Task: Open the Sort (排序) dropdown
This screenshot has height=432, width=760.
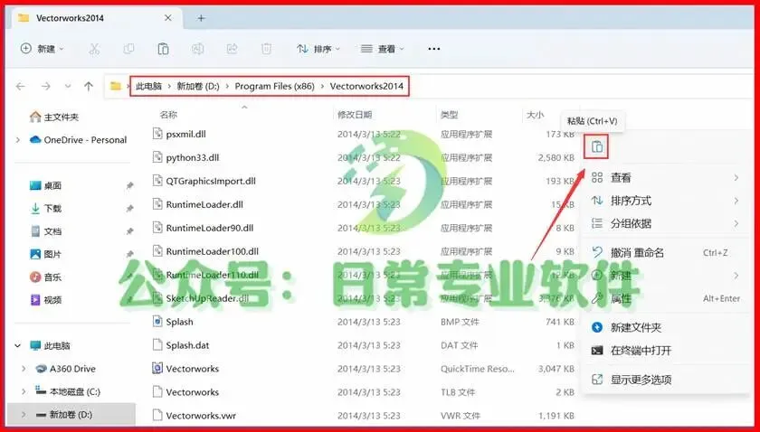Action: coord(318,49)
